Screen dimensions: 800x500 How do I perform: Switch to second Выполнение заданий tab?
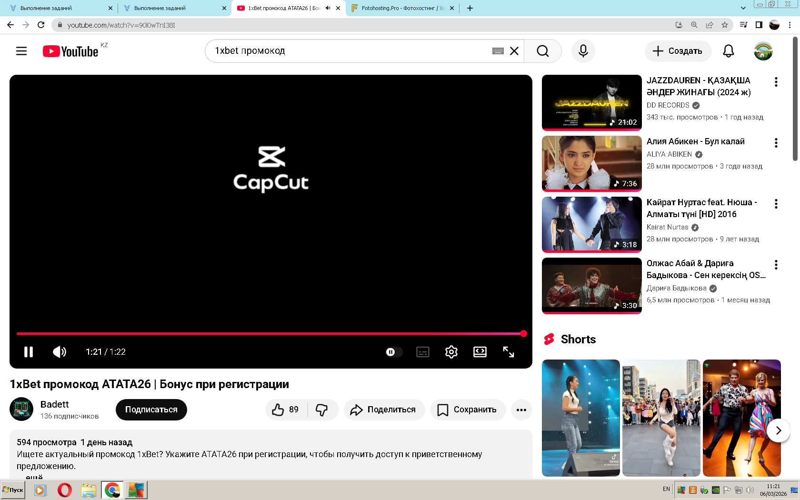174,8
